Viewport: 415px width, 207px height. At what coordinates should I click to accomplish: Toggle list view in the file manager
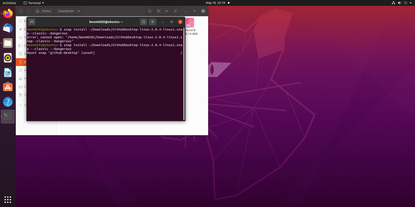[159, 11]
